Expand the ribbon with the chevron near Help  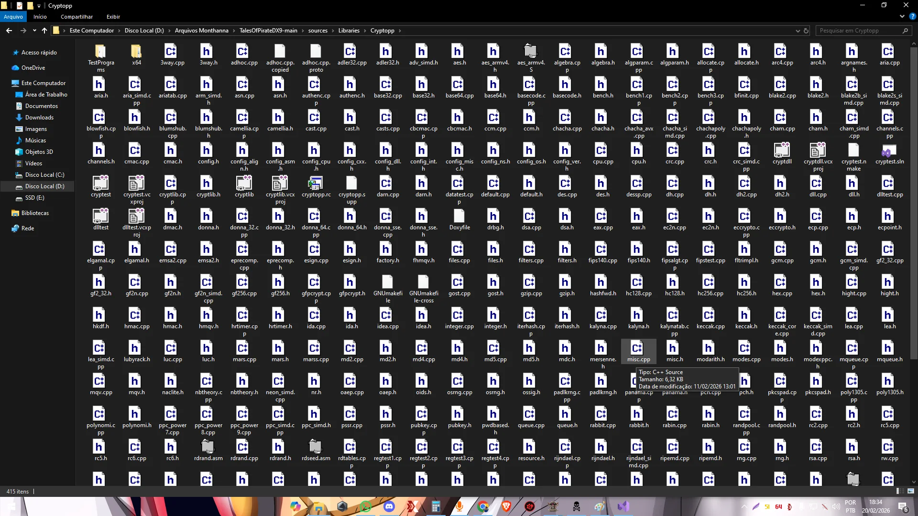(902, 16)
